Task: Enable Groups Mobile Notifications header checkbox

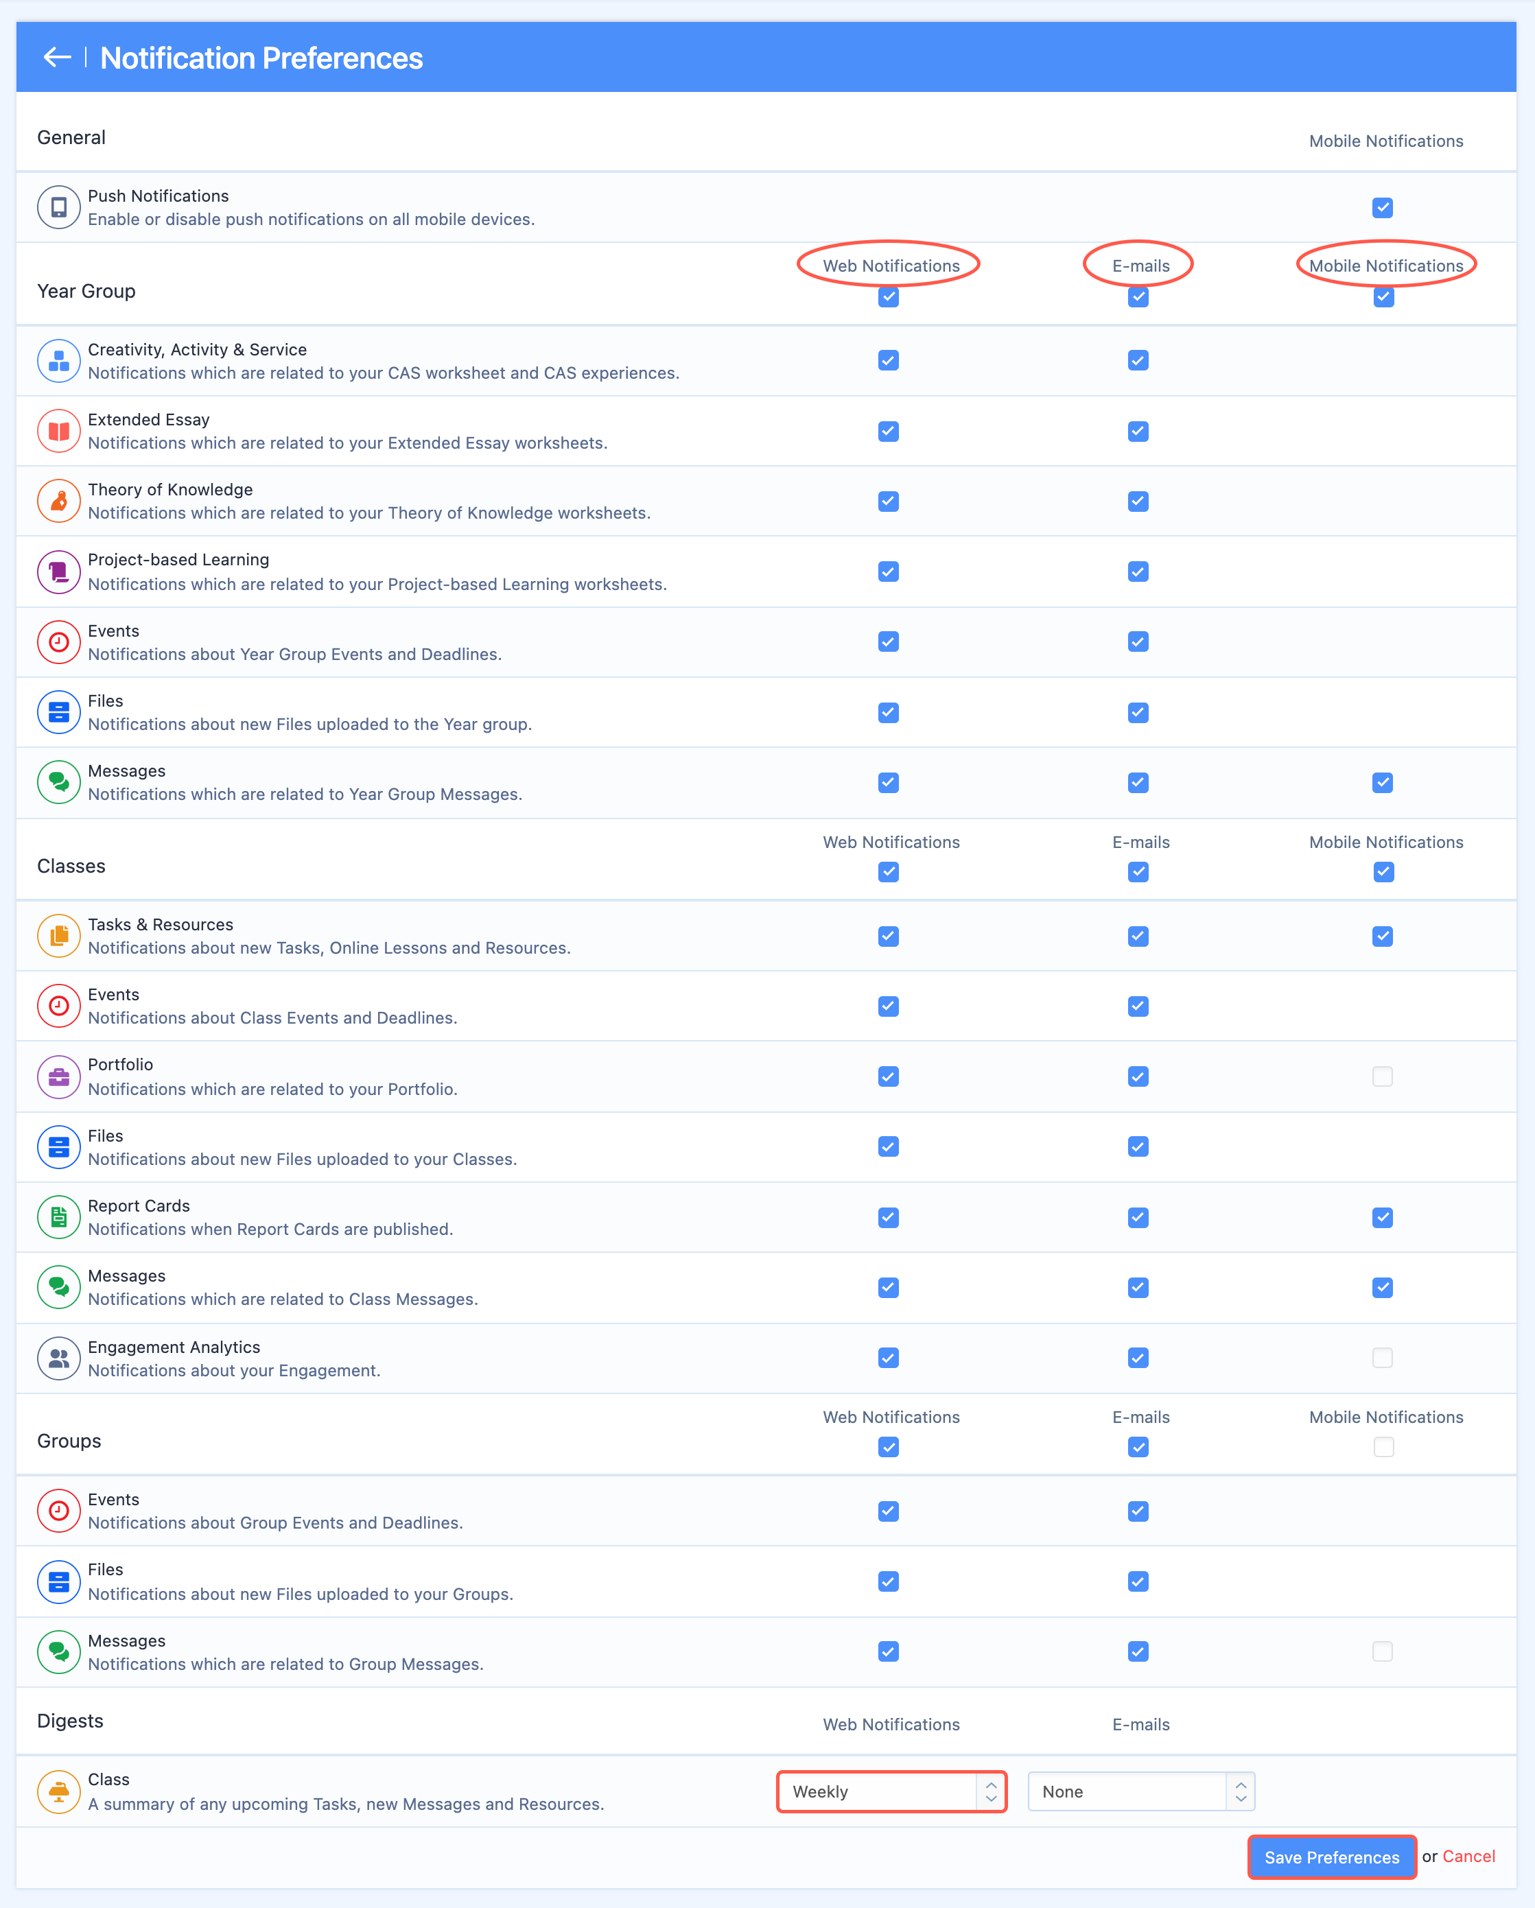Action: point(1383,1447)
